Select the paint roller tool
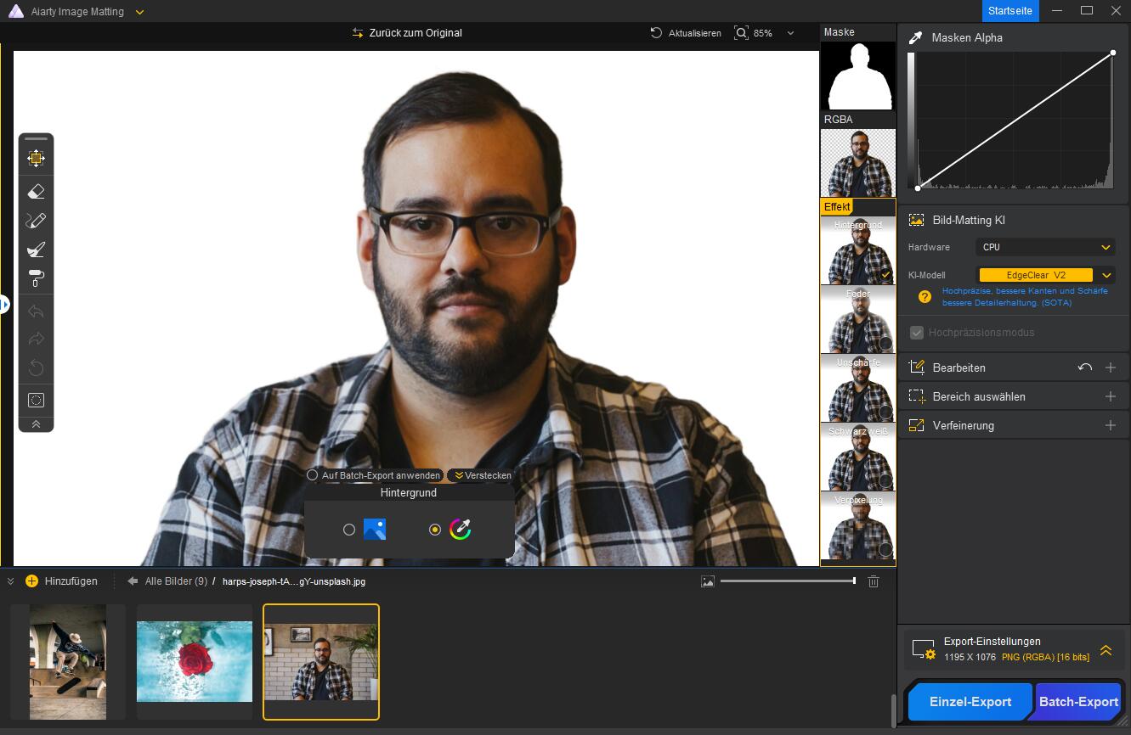Screen dimensions: 1131x735 click(36, 278)
